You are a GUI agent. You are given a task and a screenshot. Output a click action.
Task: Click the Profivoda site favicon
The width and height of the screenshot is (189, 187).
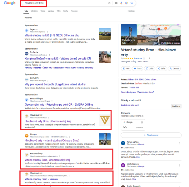(27, 54)
